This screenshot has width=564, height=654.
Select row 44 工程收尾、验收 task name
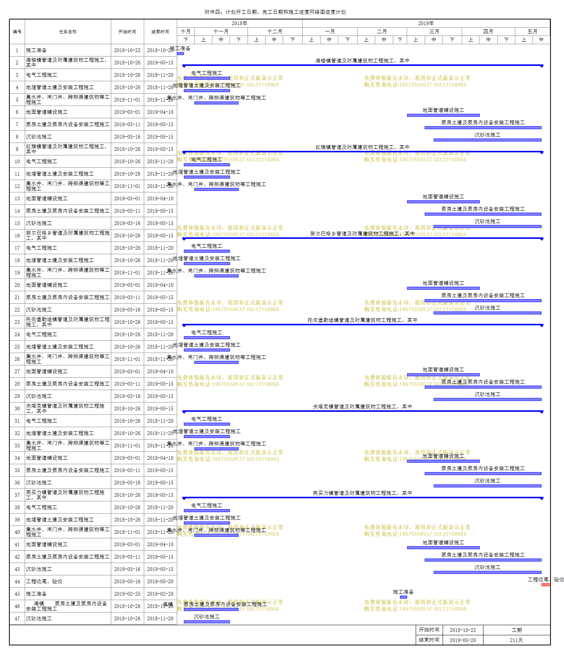coord(44,581)
